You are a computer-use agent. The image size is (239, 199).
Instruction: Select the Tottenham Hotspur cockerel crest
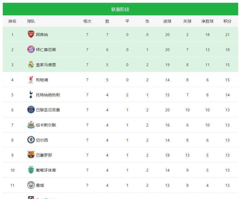coord(31,95)
